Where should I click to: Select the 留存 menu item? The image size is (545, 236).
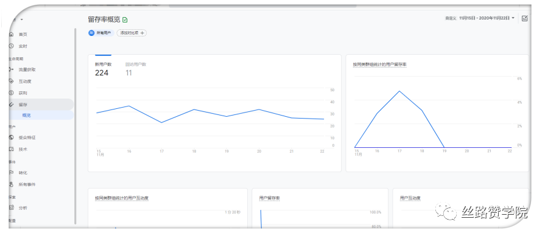41,105
